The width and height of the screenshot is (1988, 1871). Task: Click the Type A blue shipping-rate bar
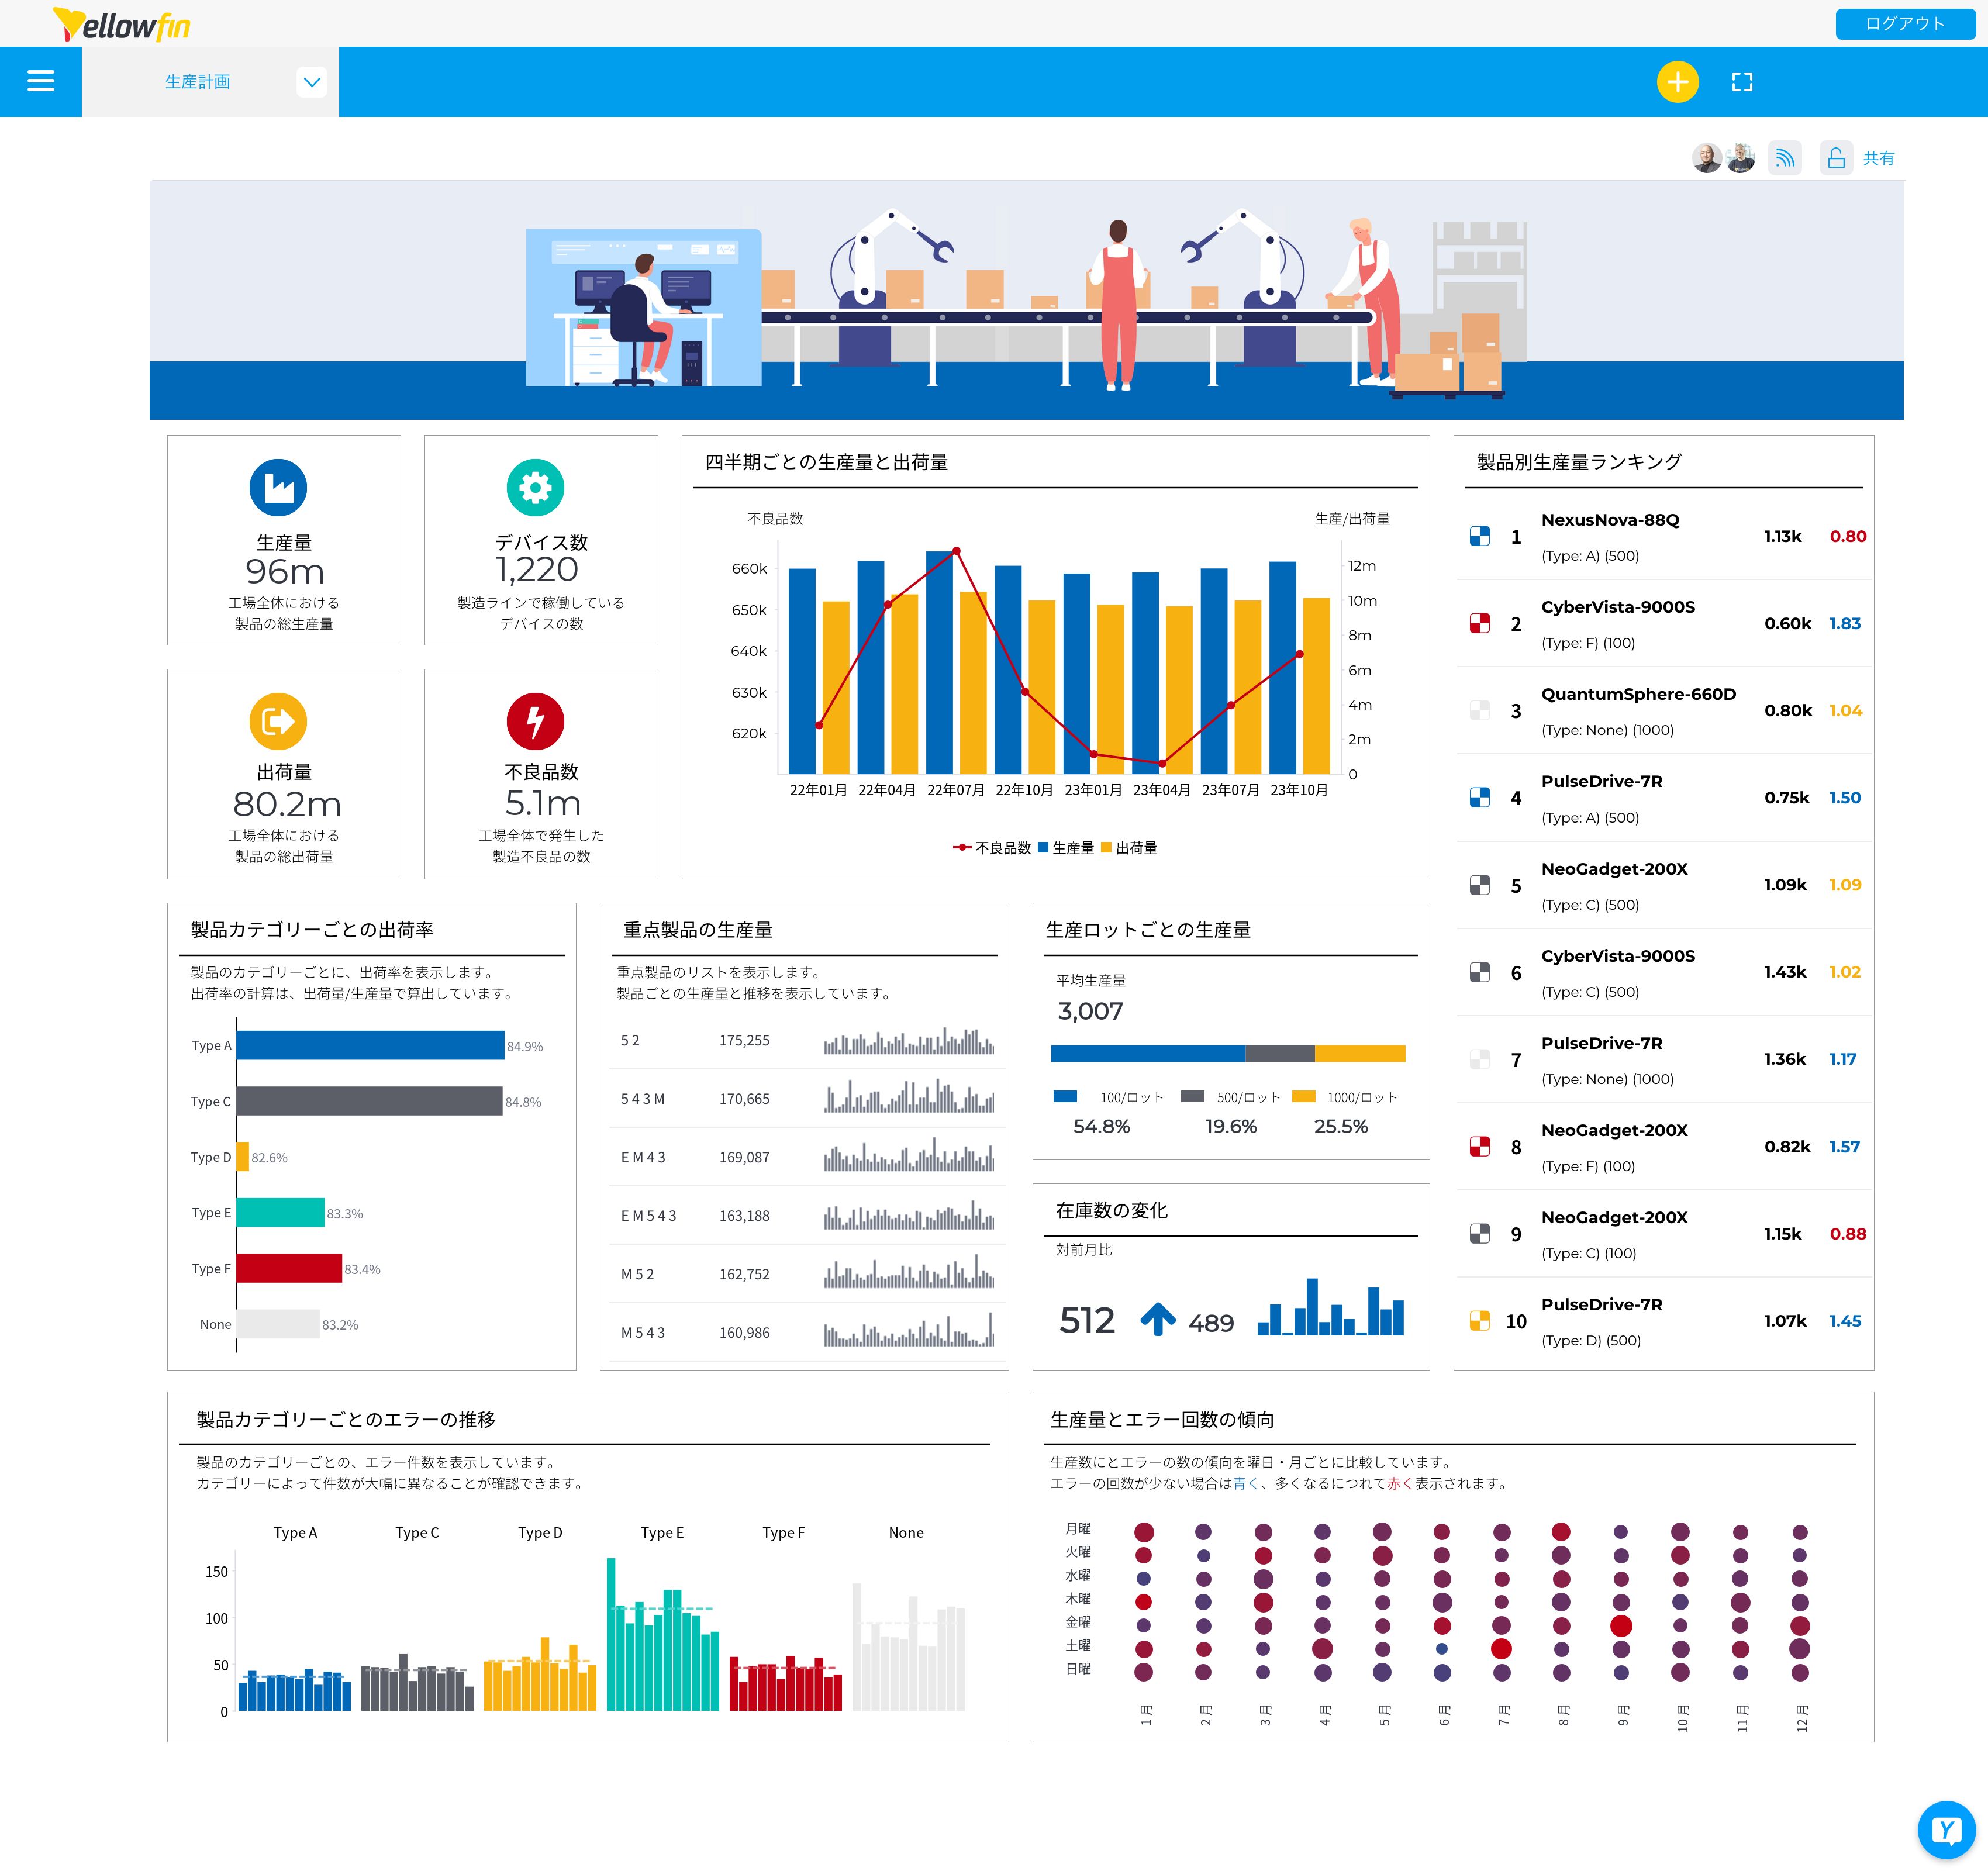[x=370, y=1045]
